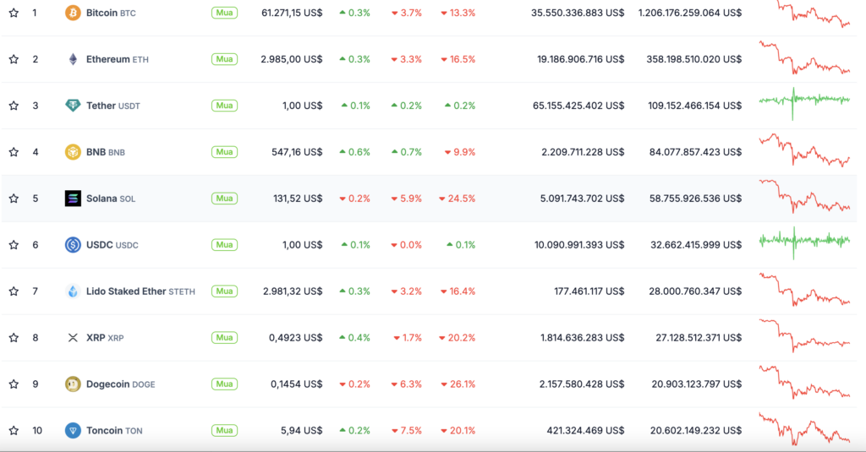Image resolution: width=866 pixels, height=452 pixels.
Task: Toggle BNB watchlist star
Action: tap(14, 152)
